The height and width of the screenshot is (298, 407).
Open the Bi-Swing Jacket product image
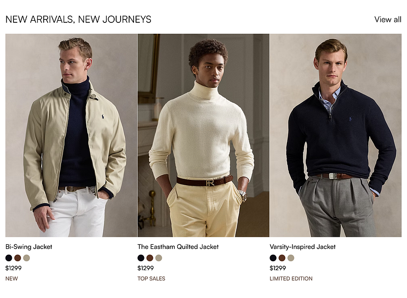[x=71, y=135]
